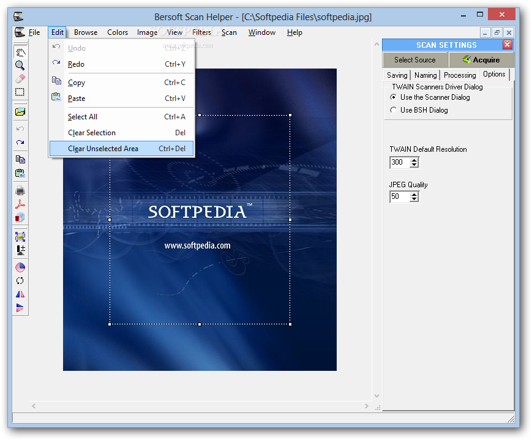
Task: Click the TWAIN Default Resolution value field
Action: [400, 162]
